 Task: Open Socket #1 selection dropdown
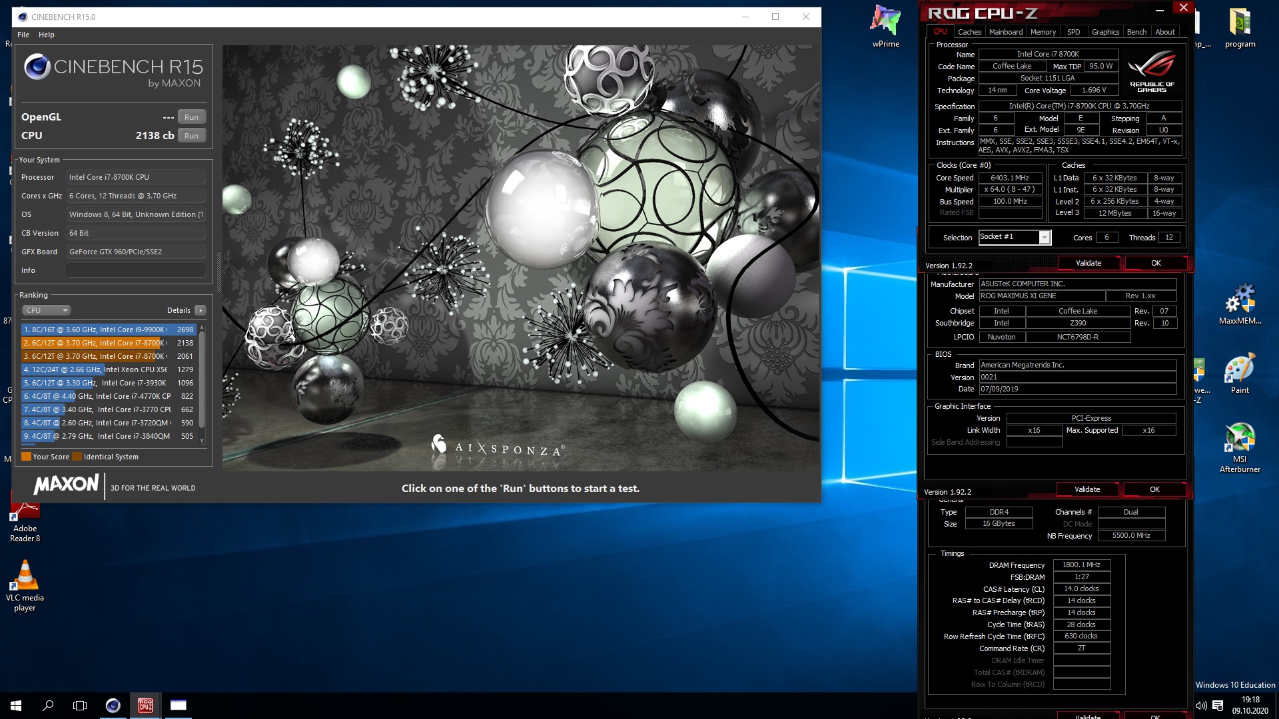(1015, 237)
